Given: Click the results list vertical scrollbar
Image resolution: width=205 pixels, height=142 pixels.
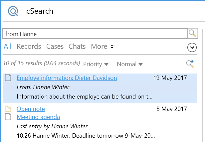Looking at the screenshot, I should pyautogui.click(x=203, y=84).
